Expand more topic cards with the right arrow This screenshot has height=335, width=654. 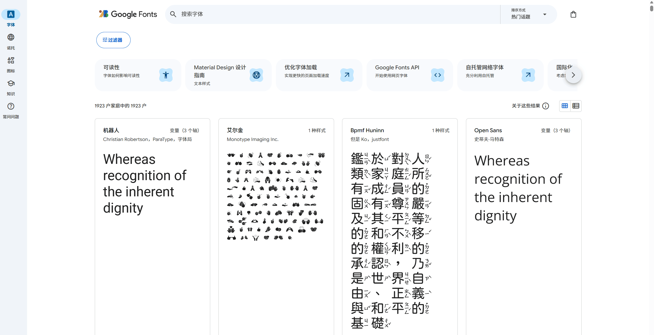pyautogui.click(x=573, y=75)
